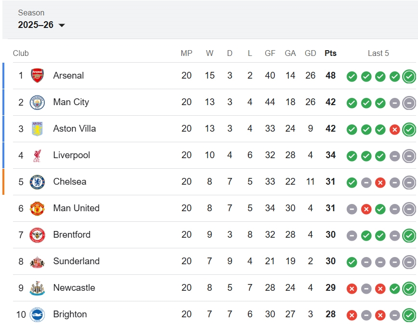Click the Arsenal club crest icon
418x325 pixels.
click(x=37, y=76)
